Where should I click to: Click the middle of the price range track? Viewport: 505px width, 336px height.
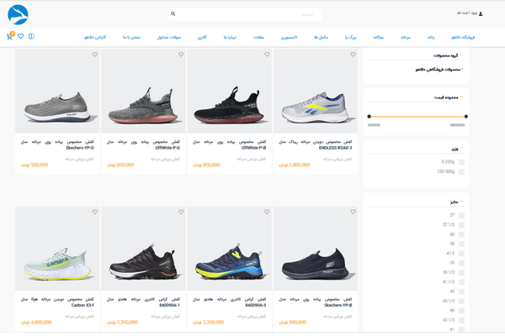tap(417, 117)
